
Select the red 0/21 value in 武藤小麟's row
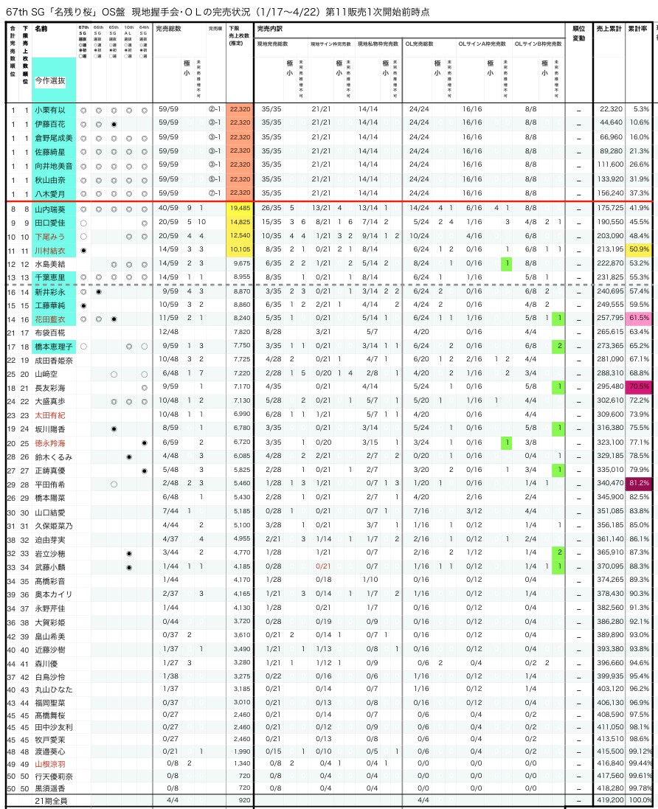322,566
